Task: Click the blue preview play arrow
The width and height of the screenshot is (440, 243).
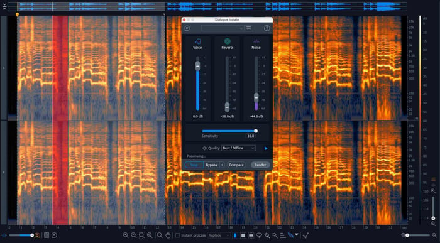Action: pos(266,148)
